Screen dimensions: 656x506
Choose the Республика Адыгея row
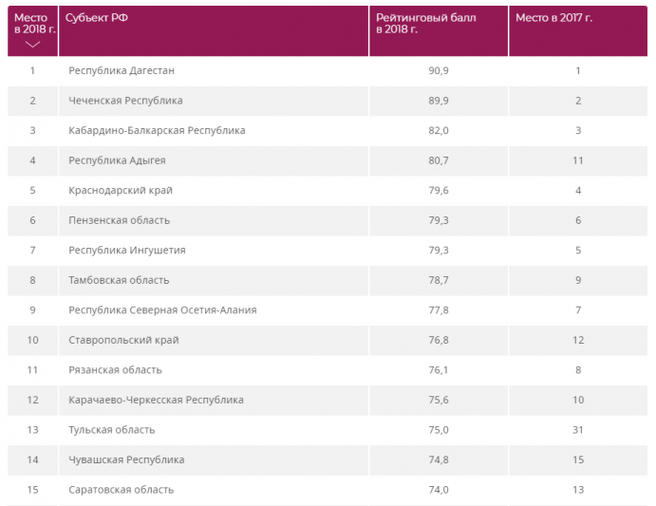(118, 160)
